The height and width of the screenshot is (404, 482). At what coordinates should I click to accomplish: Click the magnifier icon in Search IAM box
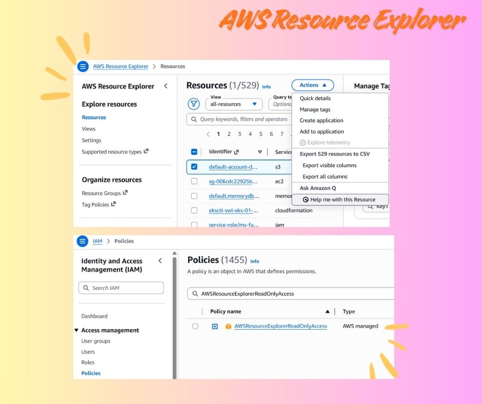[86, 288]
